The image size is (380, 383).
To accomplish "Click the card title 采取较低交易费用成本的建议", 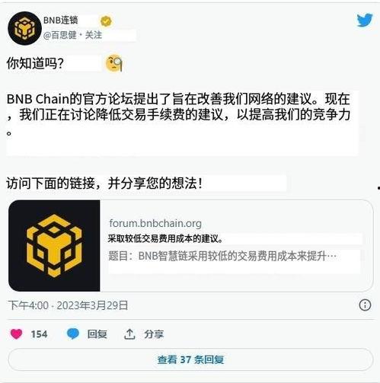I will (165, 239).
